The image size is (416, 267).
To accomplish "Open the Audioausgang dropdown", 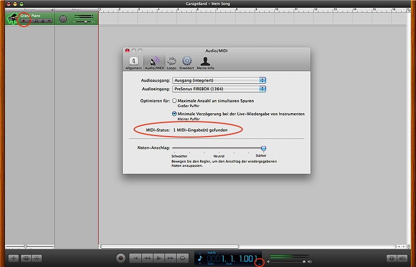I will 219,81.
